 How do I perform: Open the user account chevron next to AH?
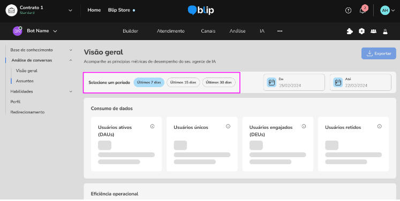(x=393, y=11)
